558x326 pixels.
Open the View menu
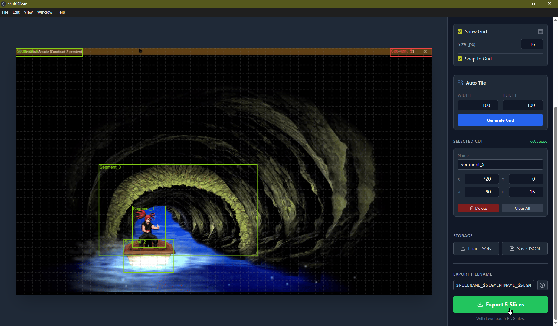pyautogui.click(x=28, y=12)
